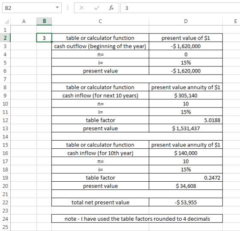The width and height of the screenshot is (240, 231).
Task: Click 'cash outflow (beginning of the year)' cell
Action: pyautogui.click(x=100, y=46)
